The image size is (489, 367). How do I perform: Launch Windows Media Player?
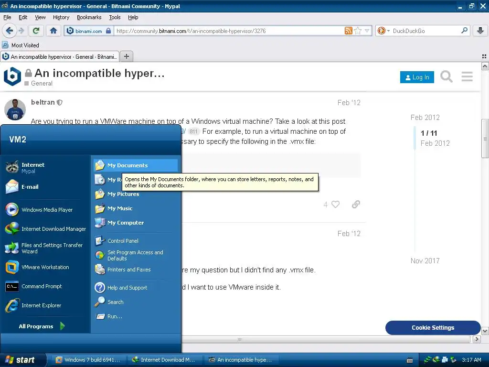coord(46,210)
